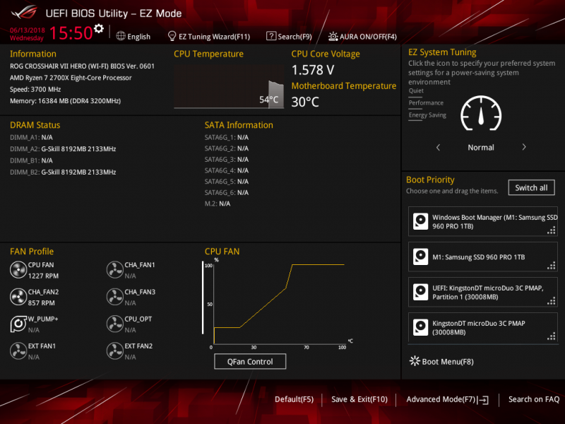Select Windows Boot Manager boot entry
Image resolution: width=565 pixels, height=424 pixels.
click(x=483, y=221)
